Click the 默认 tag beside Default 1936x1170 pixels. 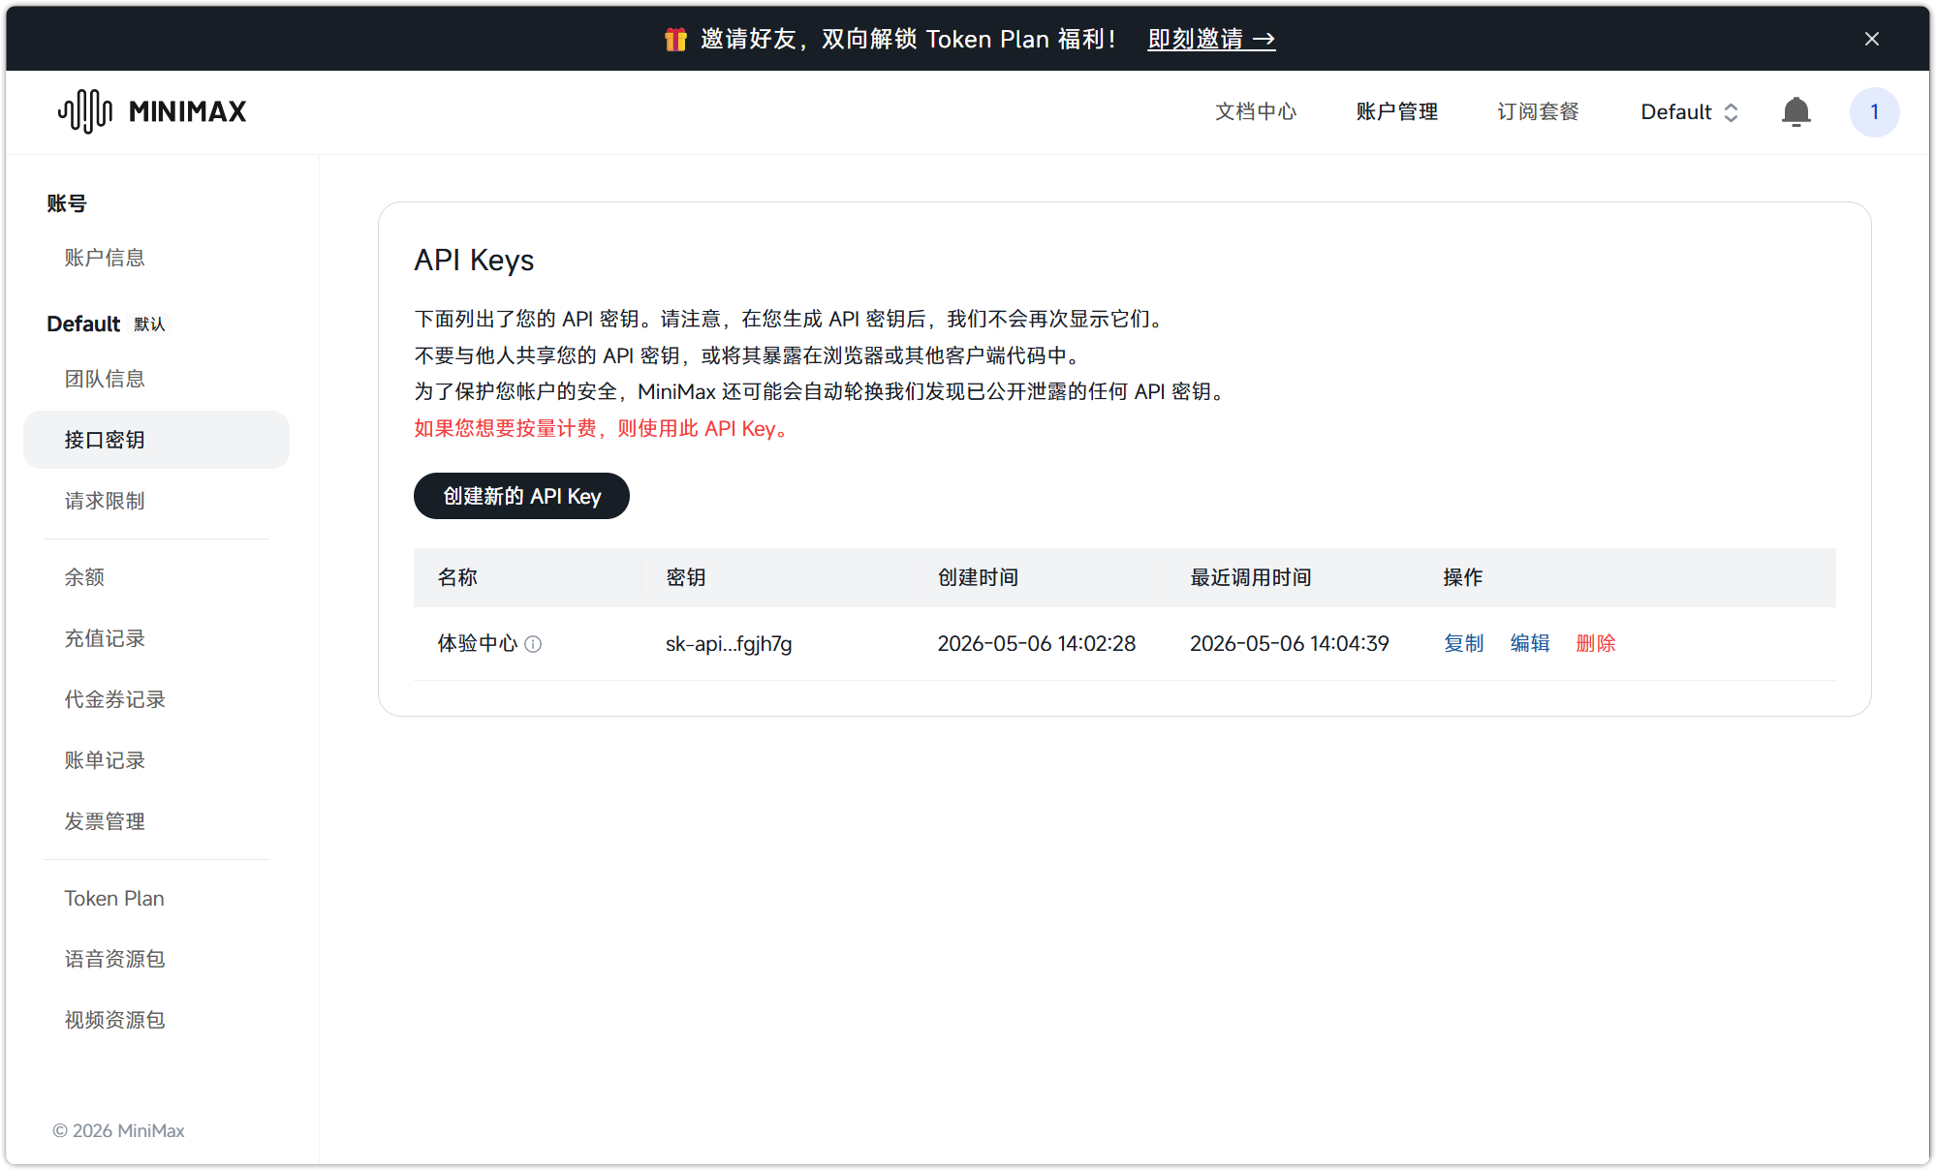[x=149, y=324]
